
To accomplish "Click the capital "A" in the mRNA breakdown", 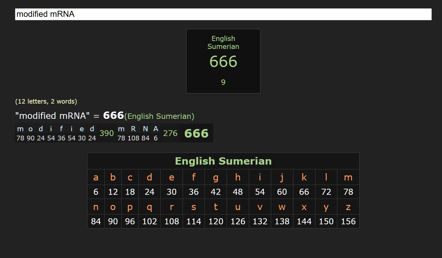I will pos(156,129).
